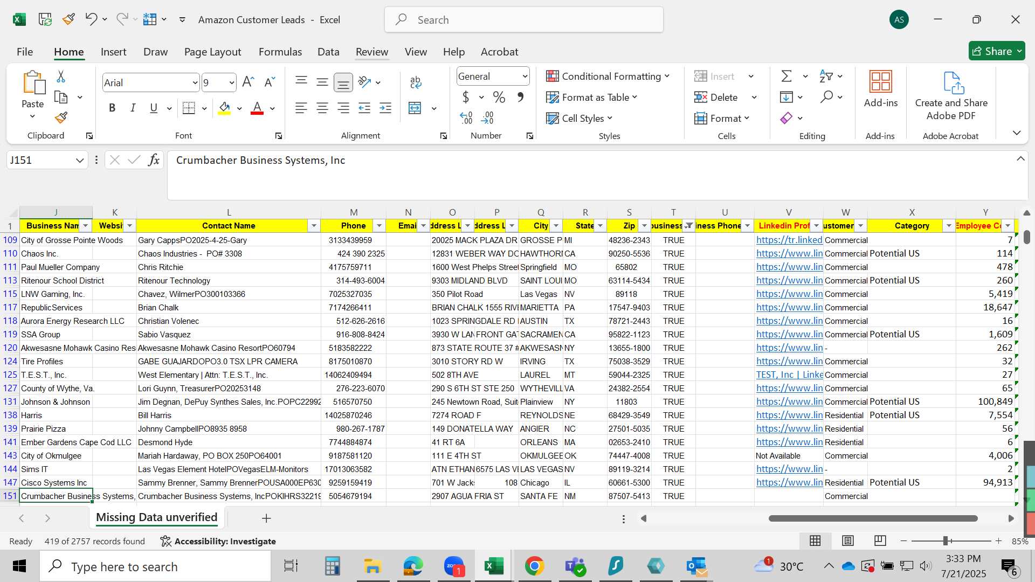Click the Sort & Filter icon
Screen dimensions: 1035x582
826,76
